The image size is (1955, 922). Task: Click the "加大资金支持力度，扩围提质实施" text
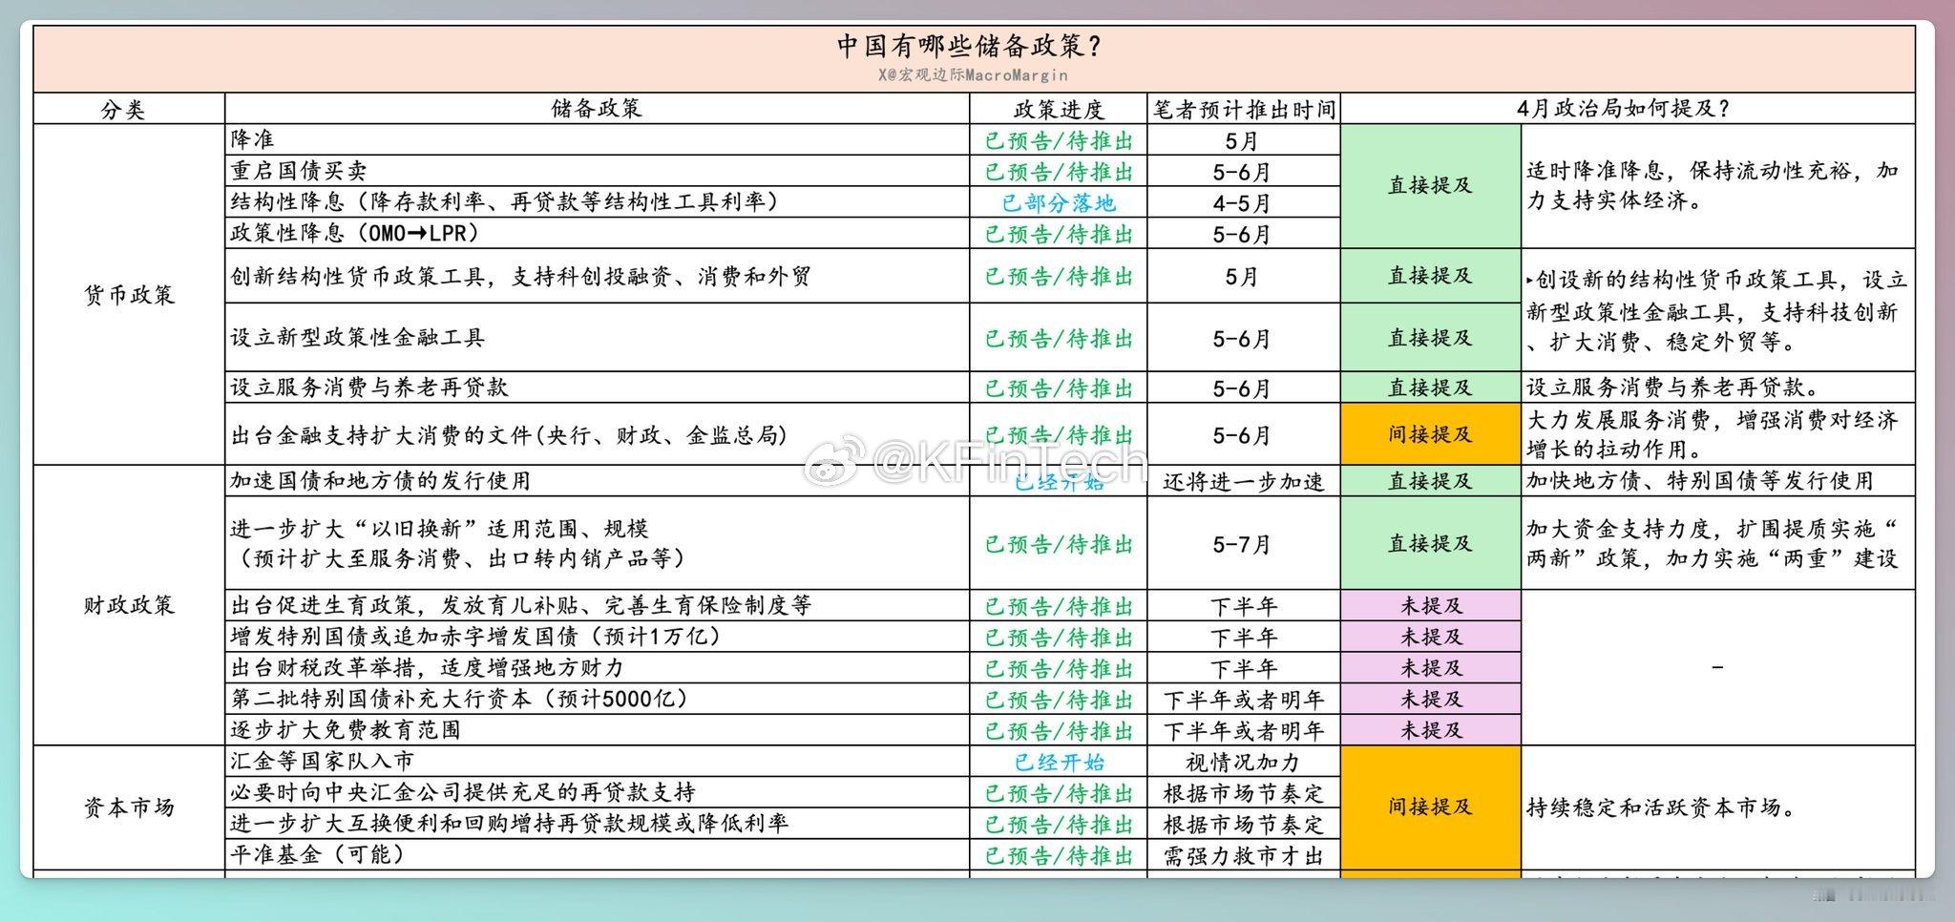(x=1713, y=542)
